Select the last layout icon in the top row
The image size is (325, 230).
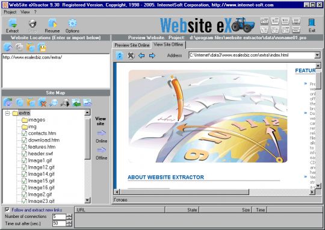(296, 21)
